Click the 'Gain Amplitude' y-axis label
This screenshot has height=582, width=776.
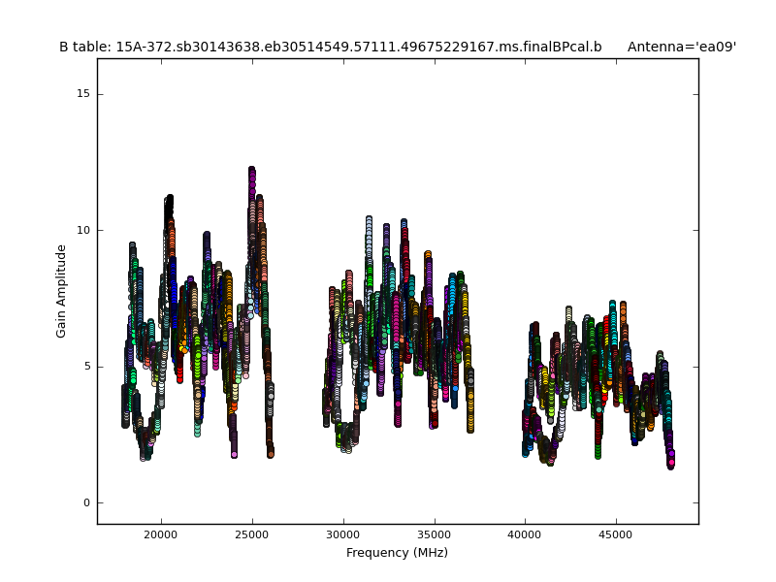pos(61,291)
